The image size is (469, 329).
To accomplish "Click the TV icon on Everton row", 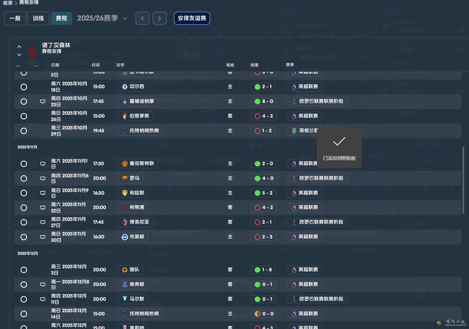I will tap(43, 285).
